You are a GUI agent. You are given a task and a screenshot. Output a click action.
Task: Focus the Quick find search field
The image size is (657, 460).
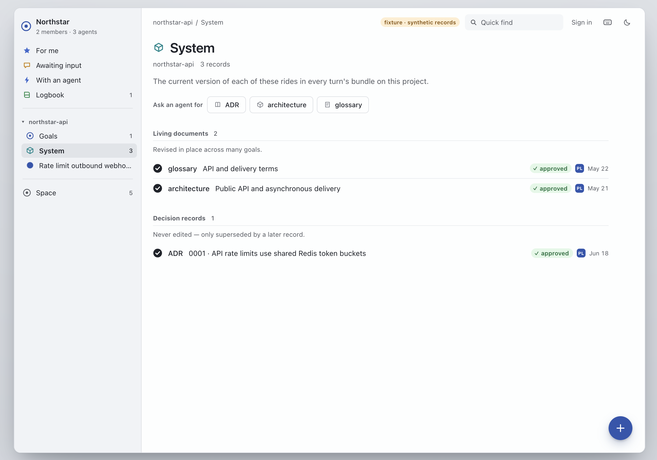(514, 22)
